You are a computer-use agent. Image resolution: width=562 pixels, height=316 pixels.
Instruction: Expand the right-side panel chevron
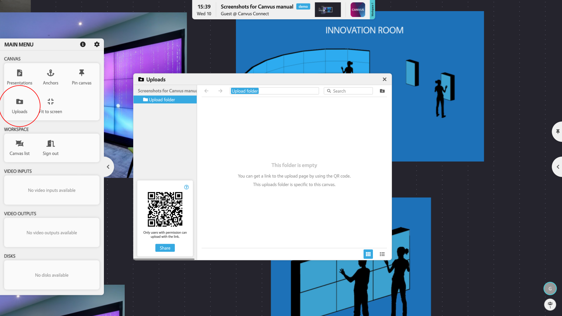click(558, 166)
